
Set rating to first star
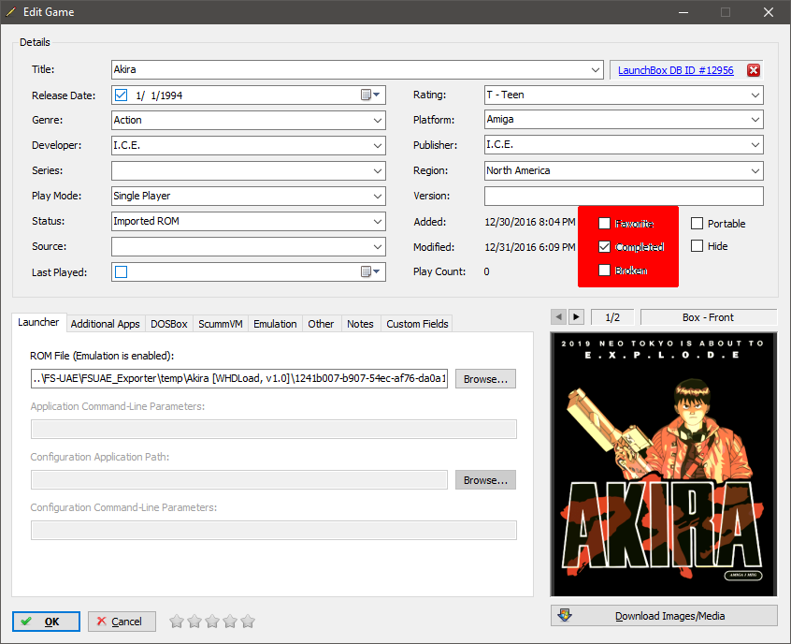point(177,622)
